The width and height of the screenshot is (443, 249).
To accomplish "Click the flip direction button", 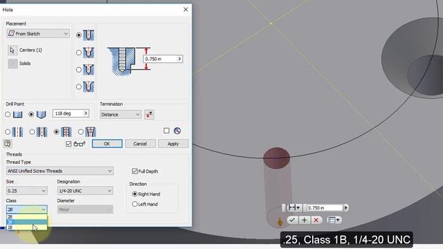I will (x=149, y=114).
